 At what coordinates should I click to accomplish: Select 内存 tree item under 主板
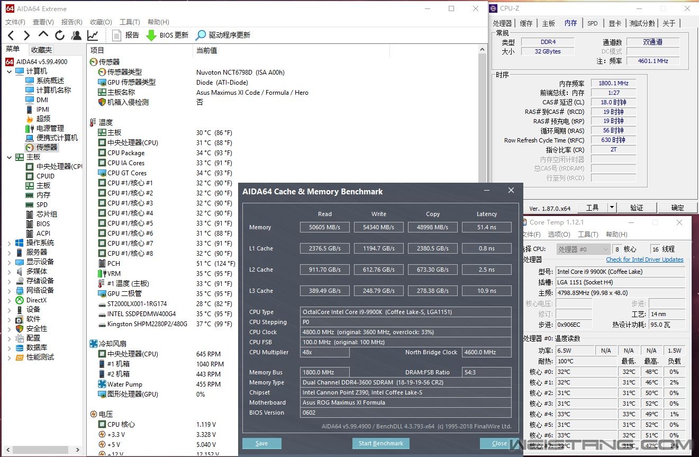43,195
